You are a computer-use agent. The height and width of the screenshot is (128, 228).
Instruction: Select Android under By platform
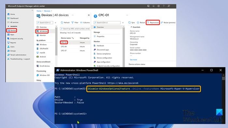(41, 57)
